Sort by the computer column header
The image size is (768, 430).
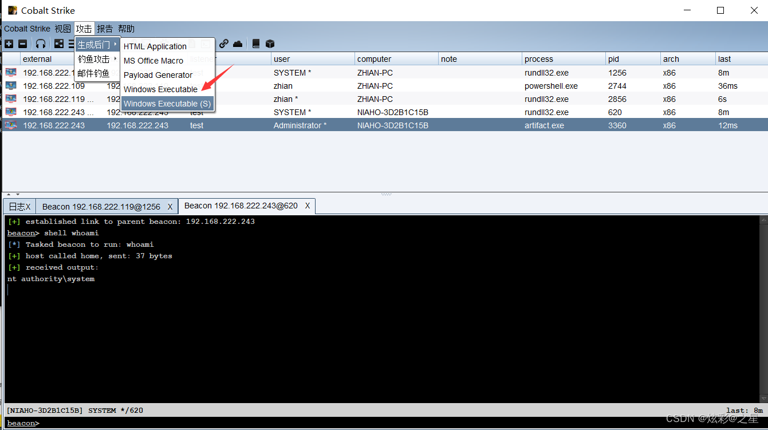click(x=396, y=59)
